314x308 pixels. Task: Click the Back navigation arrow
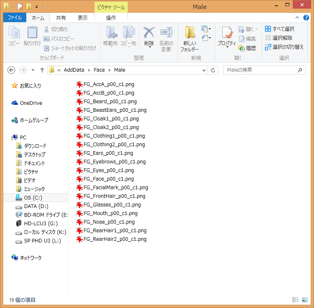point(11,70)
